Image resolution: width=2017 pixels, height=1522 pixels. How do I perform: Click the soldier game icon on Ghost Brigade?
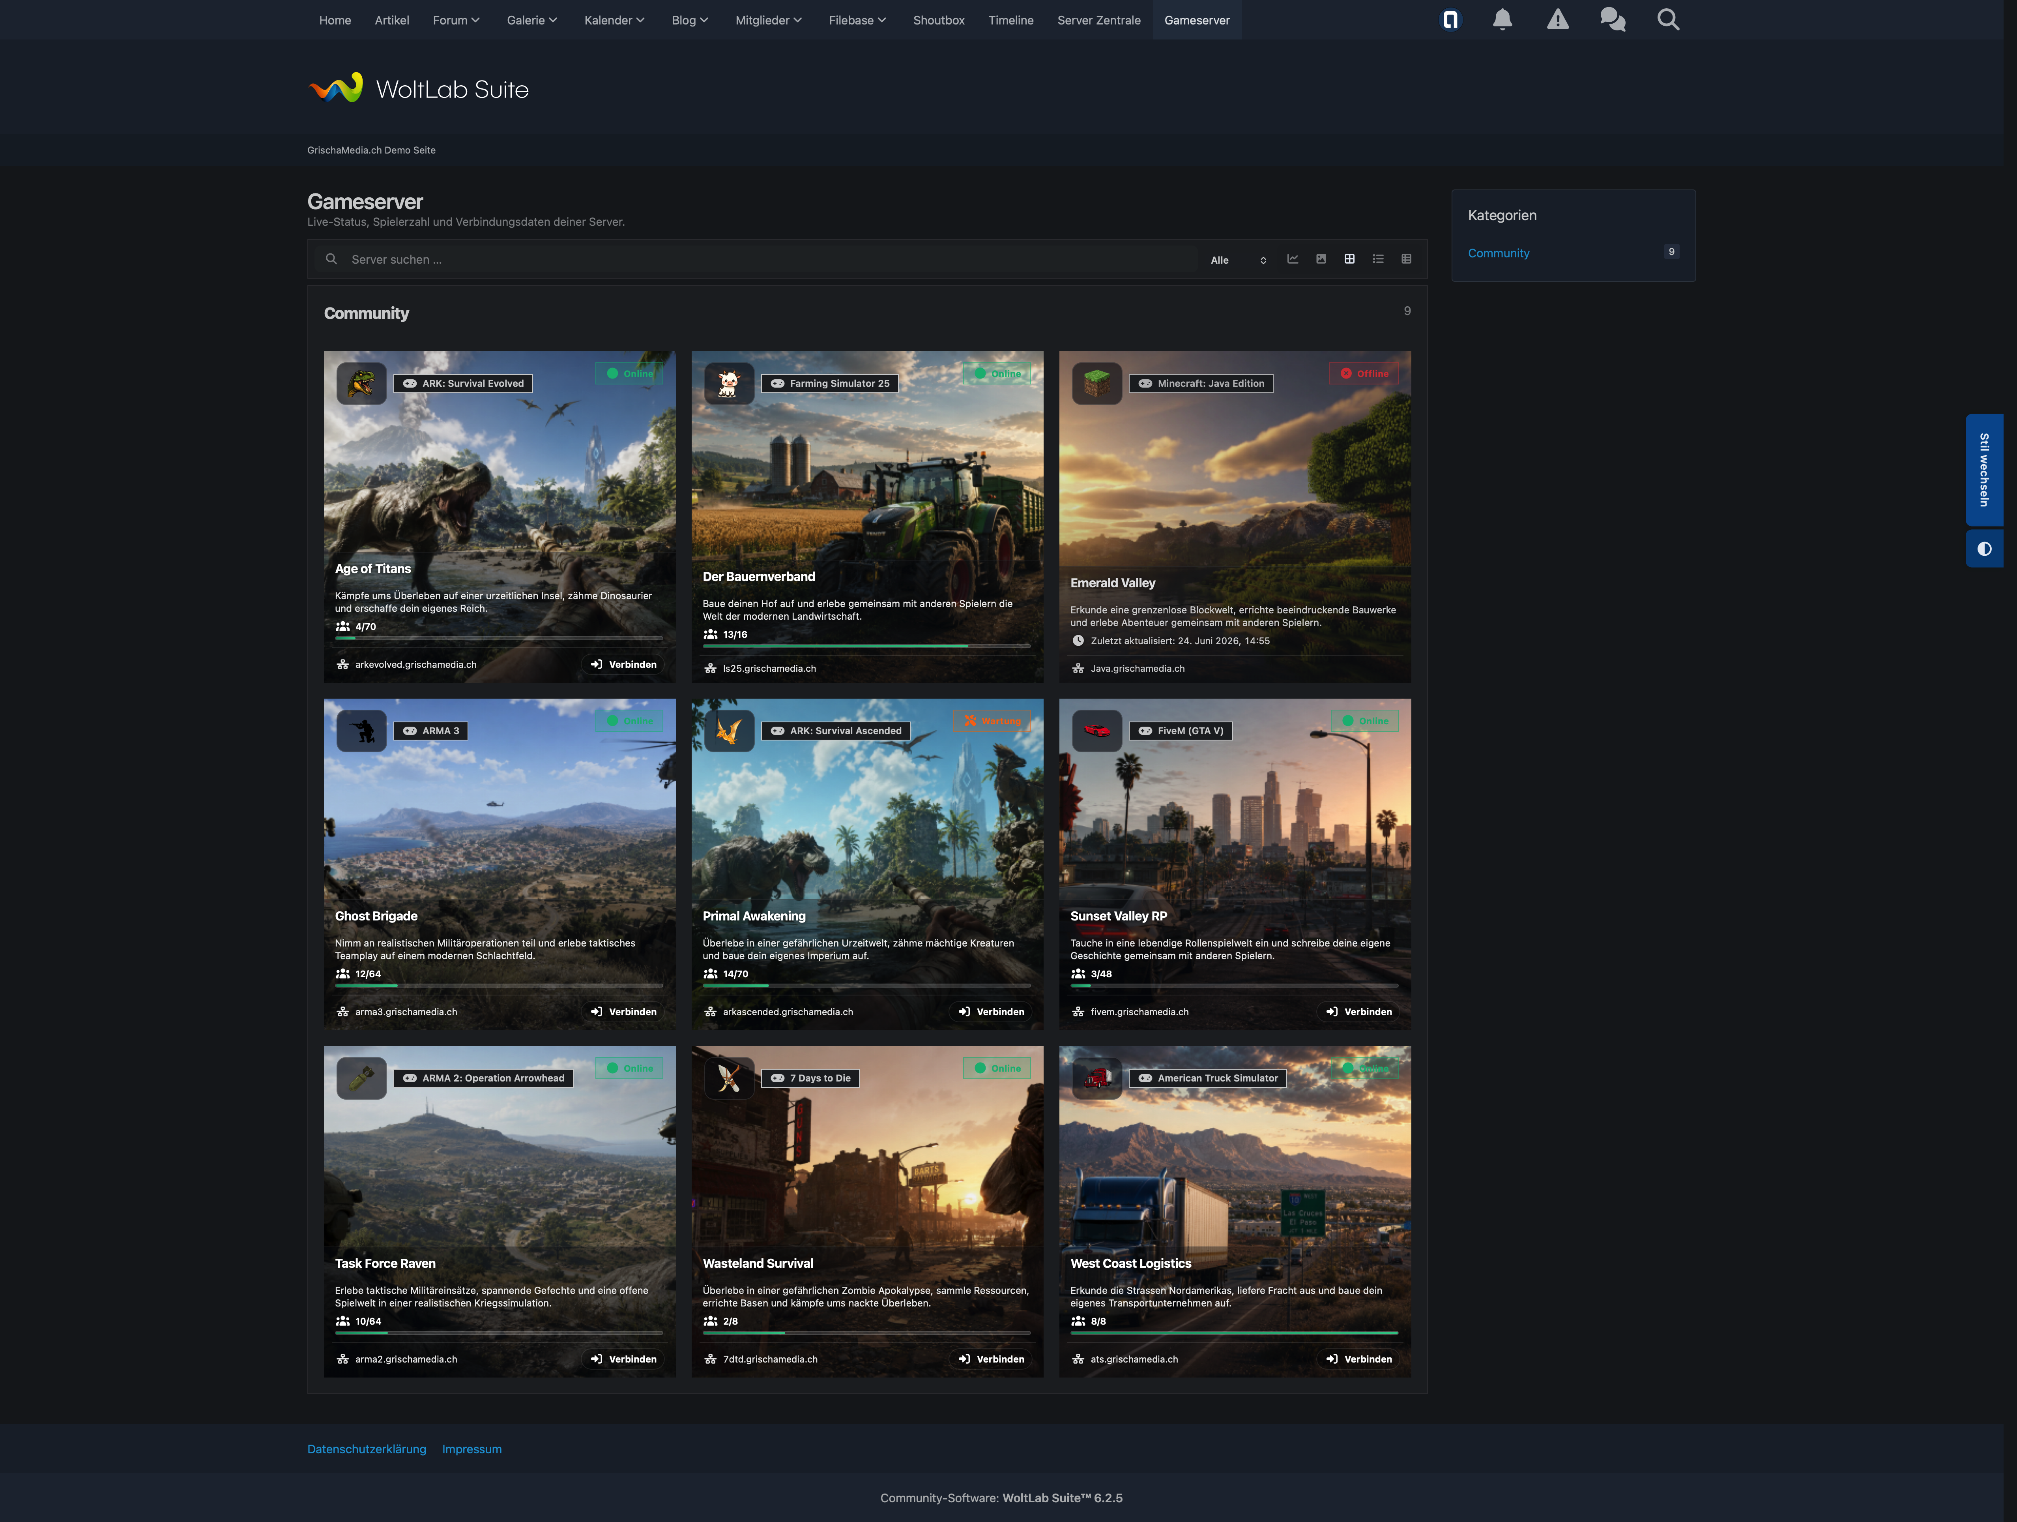click(x=362, y=731)
